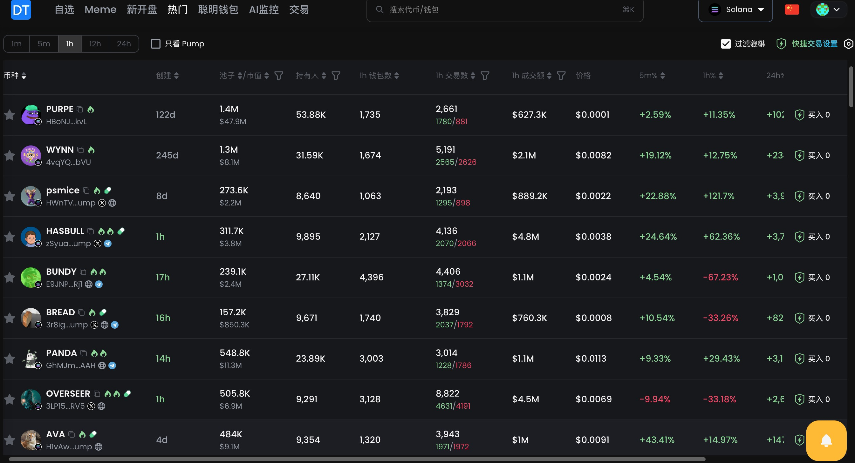Open the 聪明钱包 menu item
Screen dimensions: 855x463
pyautogui.click(x=218, y=10)
